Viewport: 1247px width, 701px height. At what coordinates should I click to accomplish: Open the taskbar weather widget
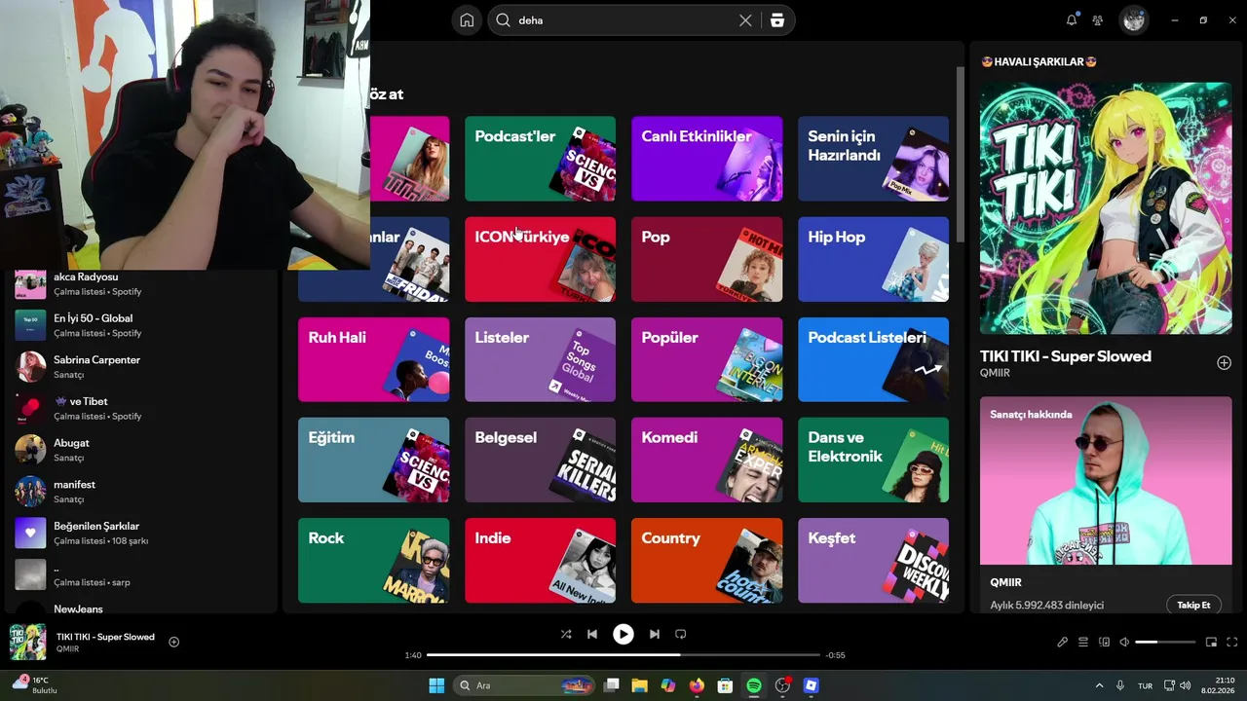[x=37, y=684]
